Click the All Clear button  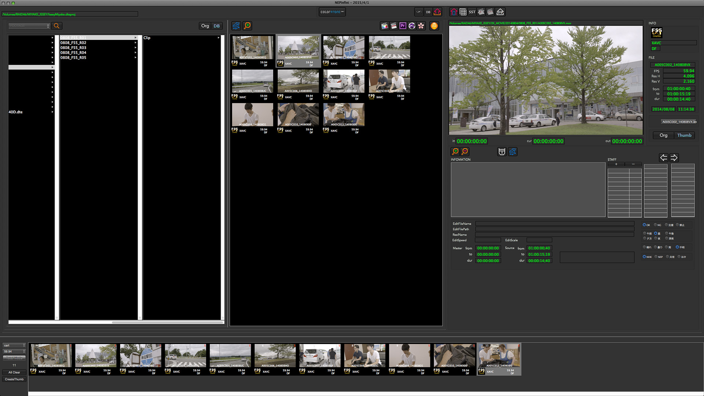pyautogui.click(x=14, y=372)
